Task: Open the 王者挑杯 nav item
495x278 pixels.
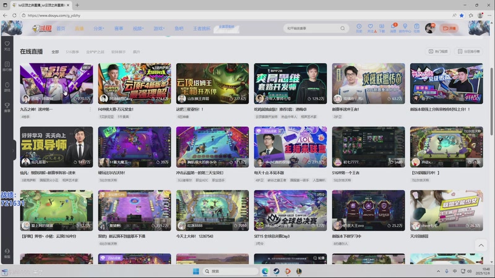Action: click(x=202, y=28)
